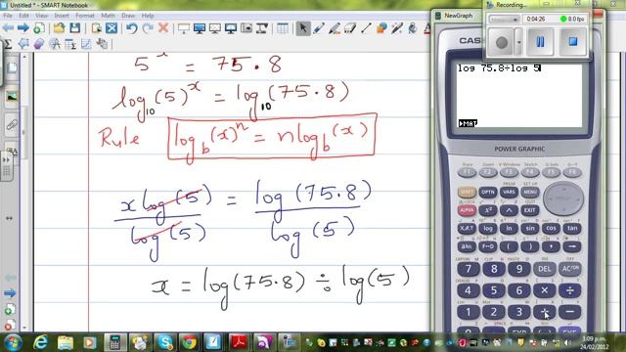The height and width of the screenshot is (352, 626).
Task: Go to next page with blue right arrow
Action: (x=22, y=28)
